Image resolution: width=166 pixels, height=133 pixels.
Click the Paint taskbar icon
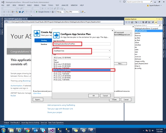coord(84,130)
